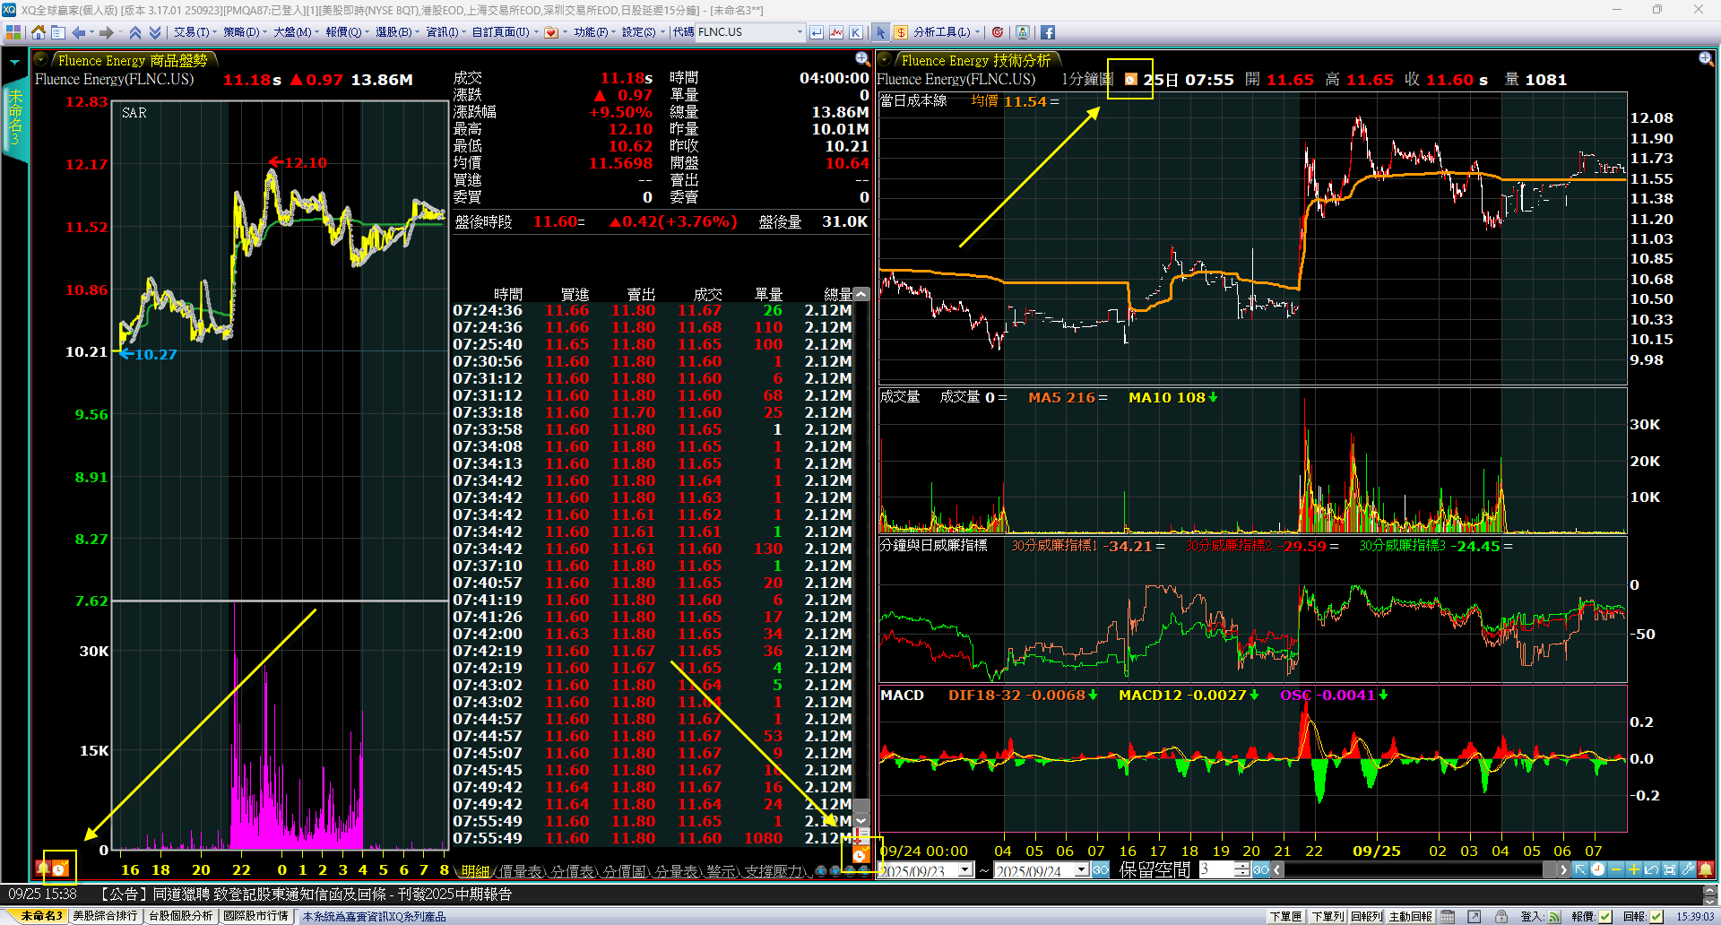Click the 主動回報 button
This screenshot has height=925, width=1721.
[x=1411, y=916]
